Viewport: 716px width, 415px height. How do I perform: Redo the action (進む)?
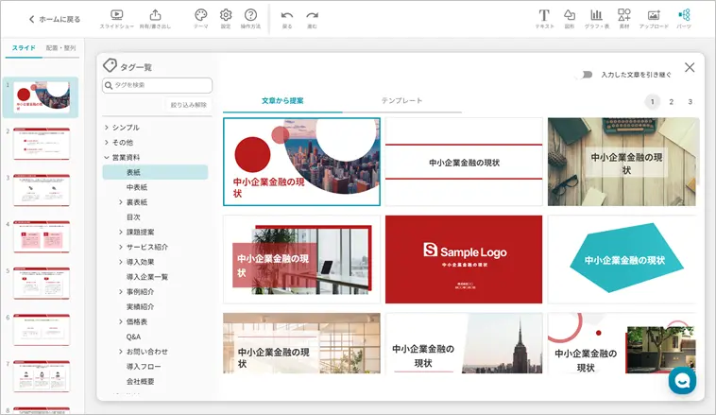pyautogui.click(x=313, y=19)
